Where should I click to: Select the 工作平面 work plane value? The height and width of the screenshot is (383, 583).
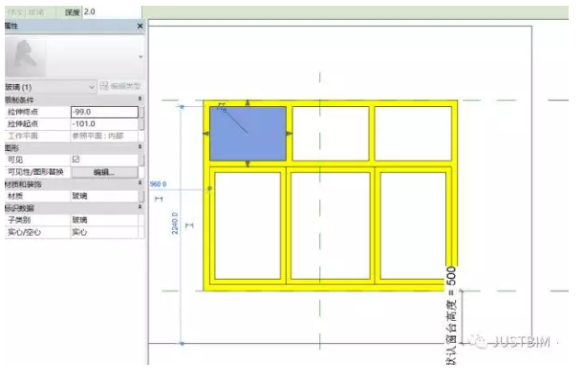(x=104, y=136)
